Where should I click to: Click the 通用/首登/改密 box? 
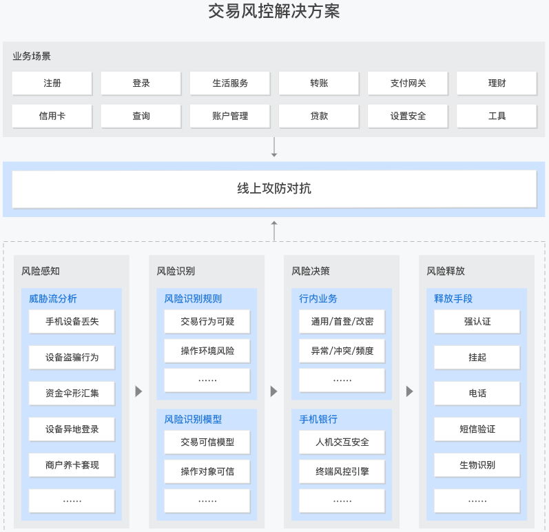(342, 322)
